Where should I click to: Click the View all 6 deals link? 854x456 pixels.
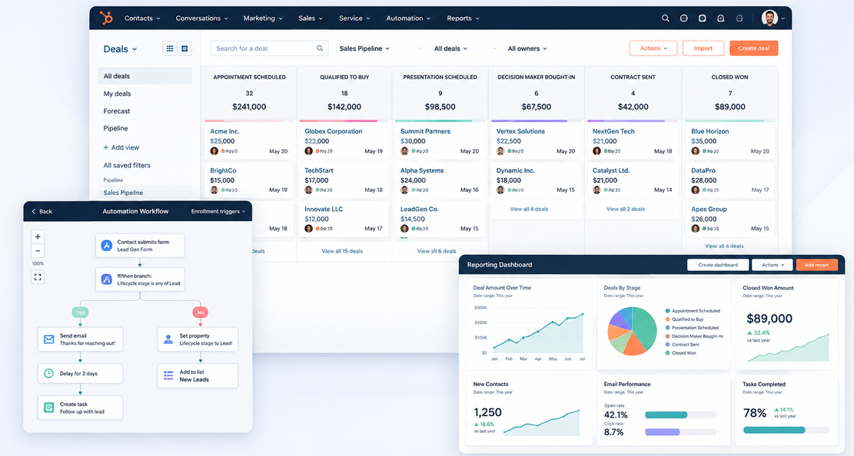(x=437, y=251)
